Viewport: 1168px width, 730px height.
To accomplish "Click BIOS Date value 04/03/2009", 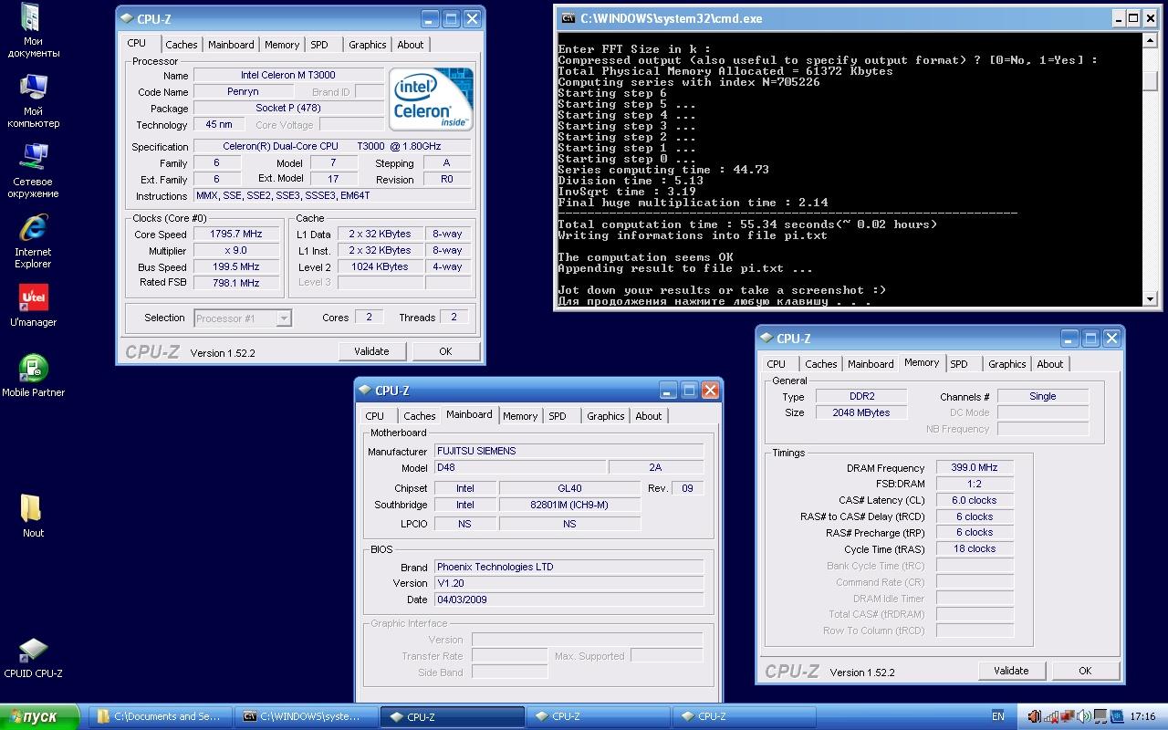I will 568,600.
